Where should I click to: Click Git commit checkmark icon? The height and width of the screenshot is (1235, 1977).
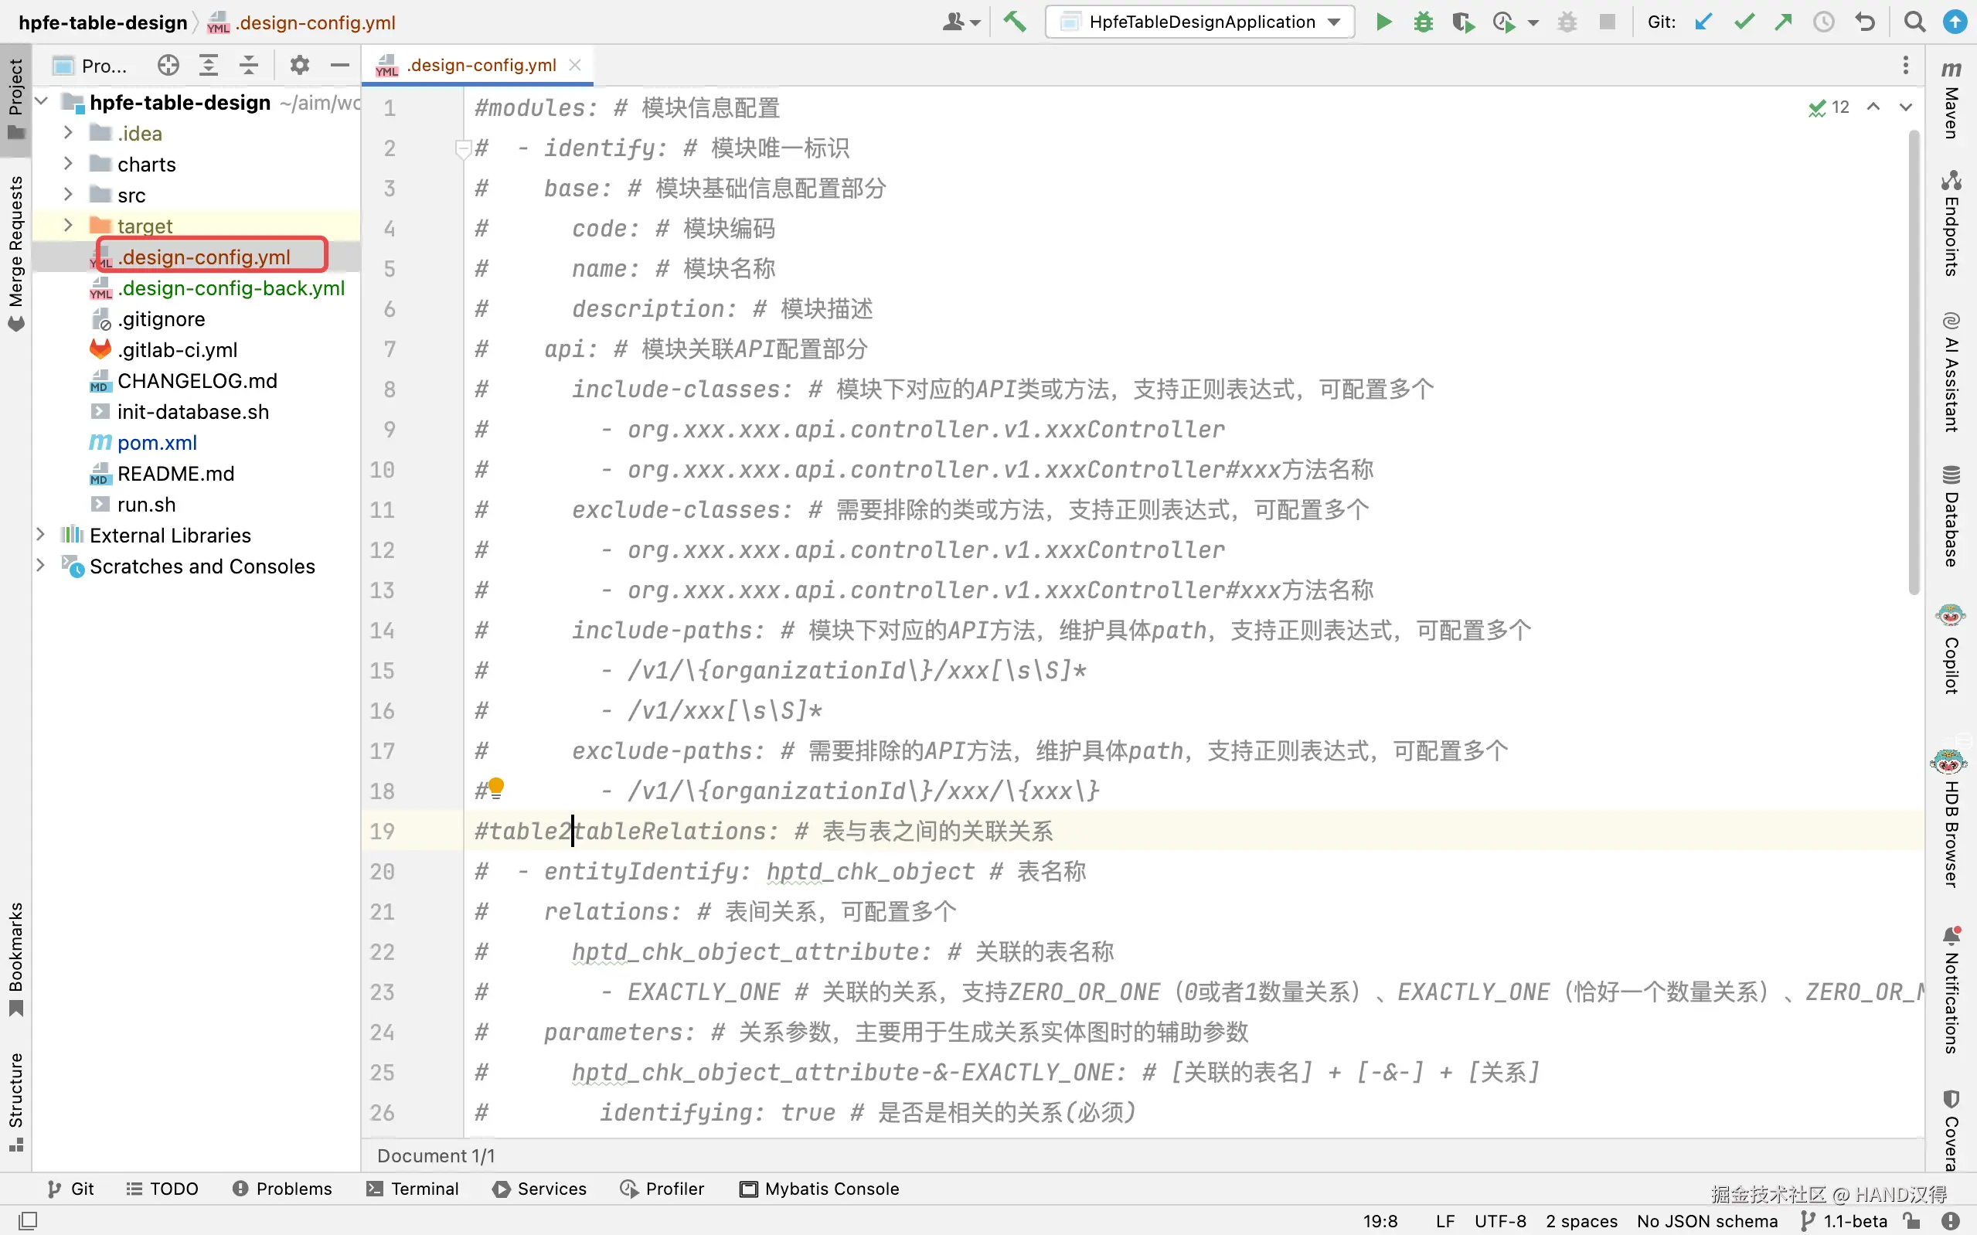tap(1744, 22)
